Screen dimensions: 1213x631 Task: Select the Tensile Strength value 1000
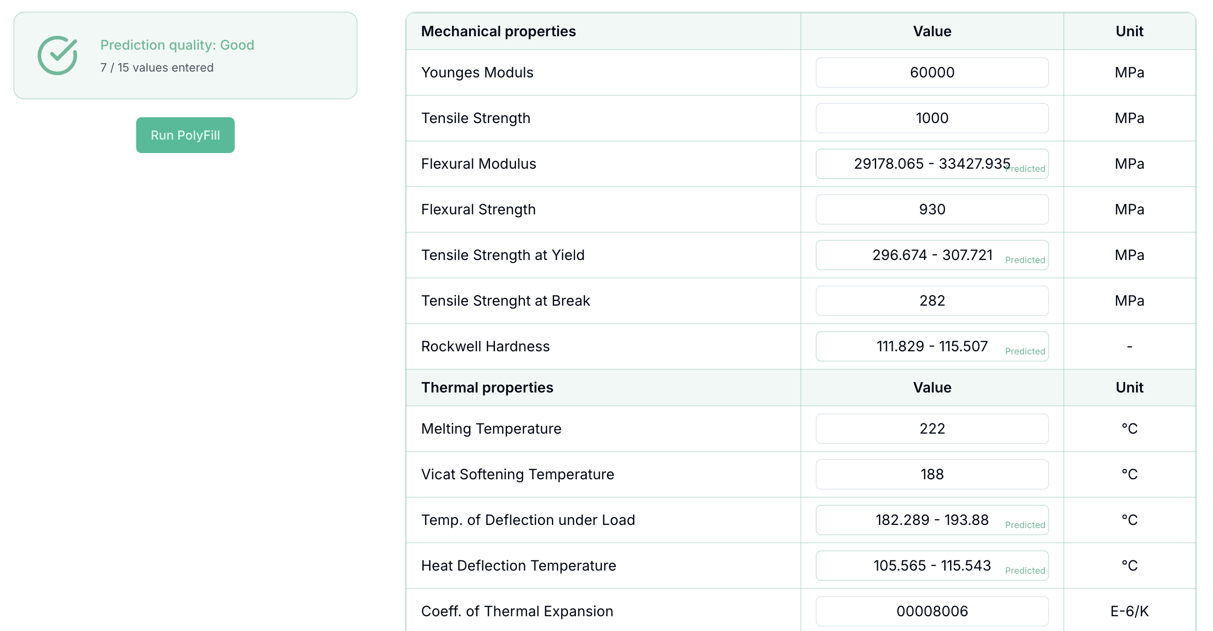(931, 118)
